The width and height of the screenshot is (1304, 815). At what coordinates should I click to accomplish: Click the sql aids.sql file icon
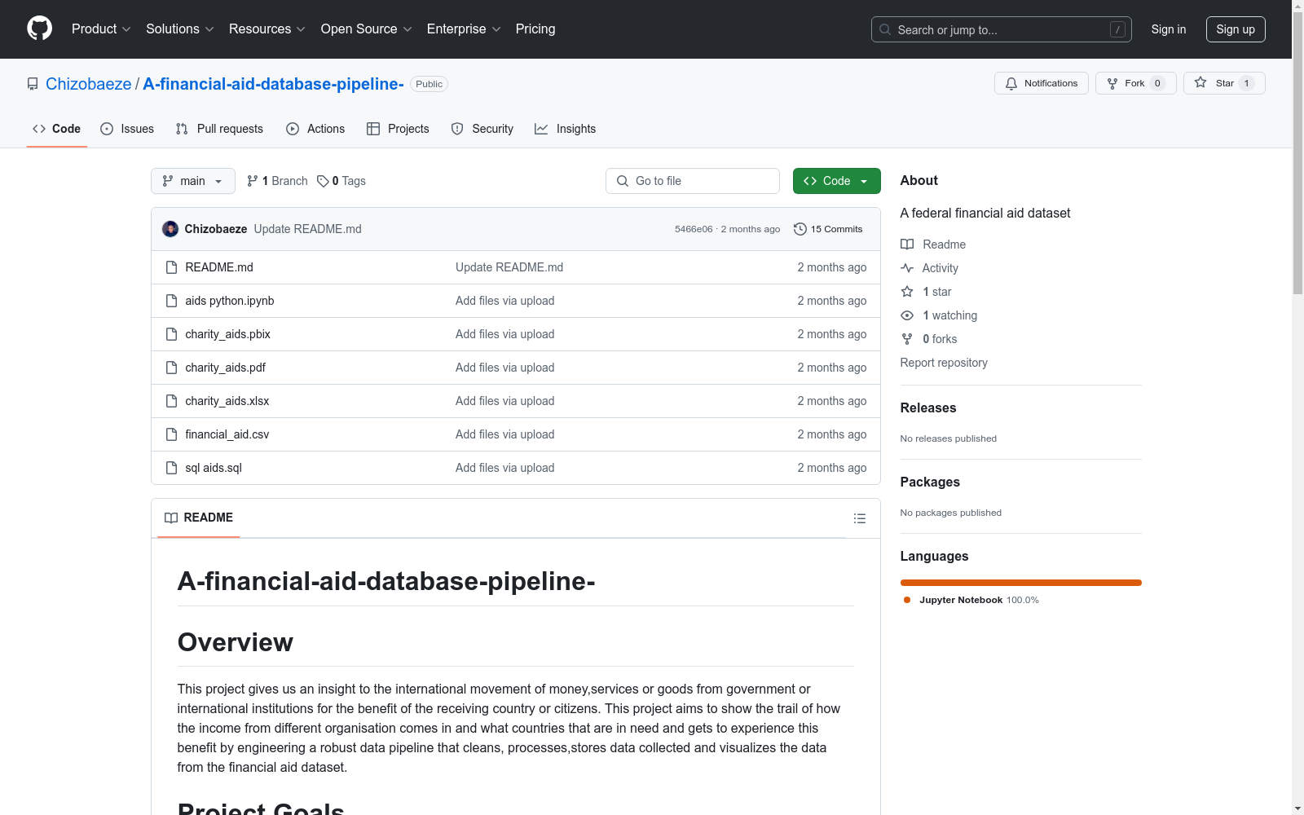171,468
